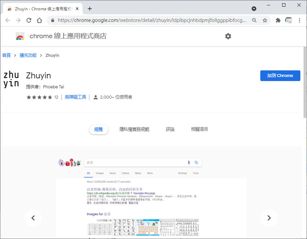This screenshot has width=307, height=239.
Task: Open the profile dropdown in title bar
Action: click(x=254, y=8)
